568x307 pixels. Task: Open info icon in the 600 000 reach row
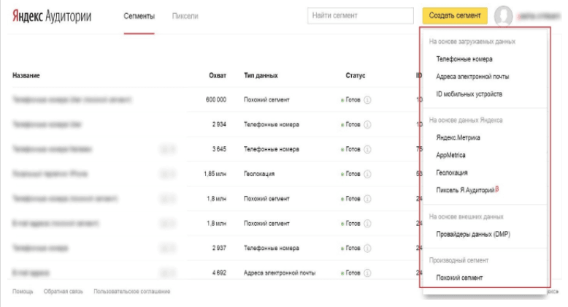pos(367,100)
